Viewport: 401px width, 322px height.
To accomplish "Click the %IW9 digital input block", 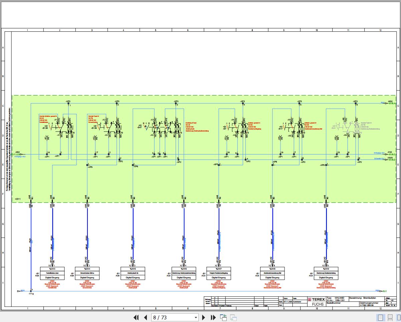I will tap(326, 273).
